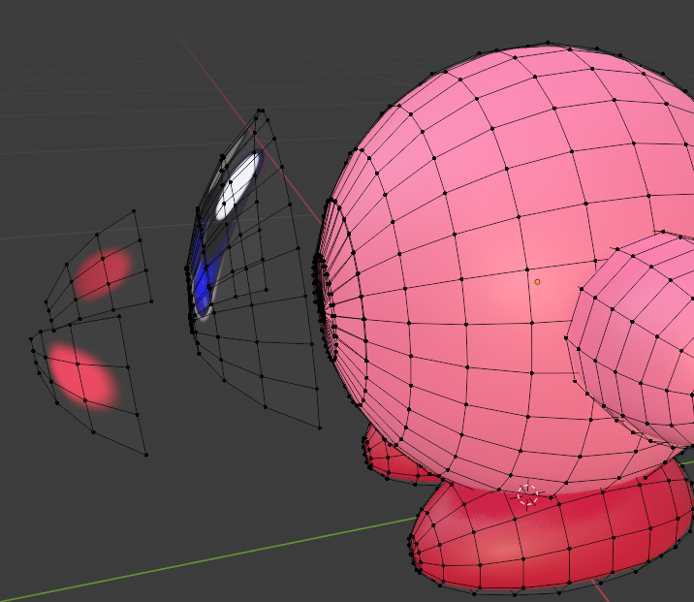Image resolution: width=694 pixels, height=602 pixels.
Task: Click the 3D cursor crosshair circle
Action: pyautogui.click(x=527, y=495)
